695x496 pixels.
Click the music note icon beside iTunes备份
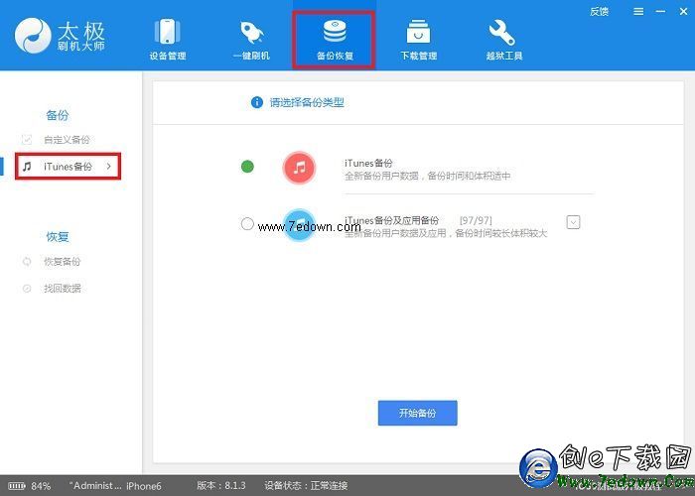pos(27,167)
